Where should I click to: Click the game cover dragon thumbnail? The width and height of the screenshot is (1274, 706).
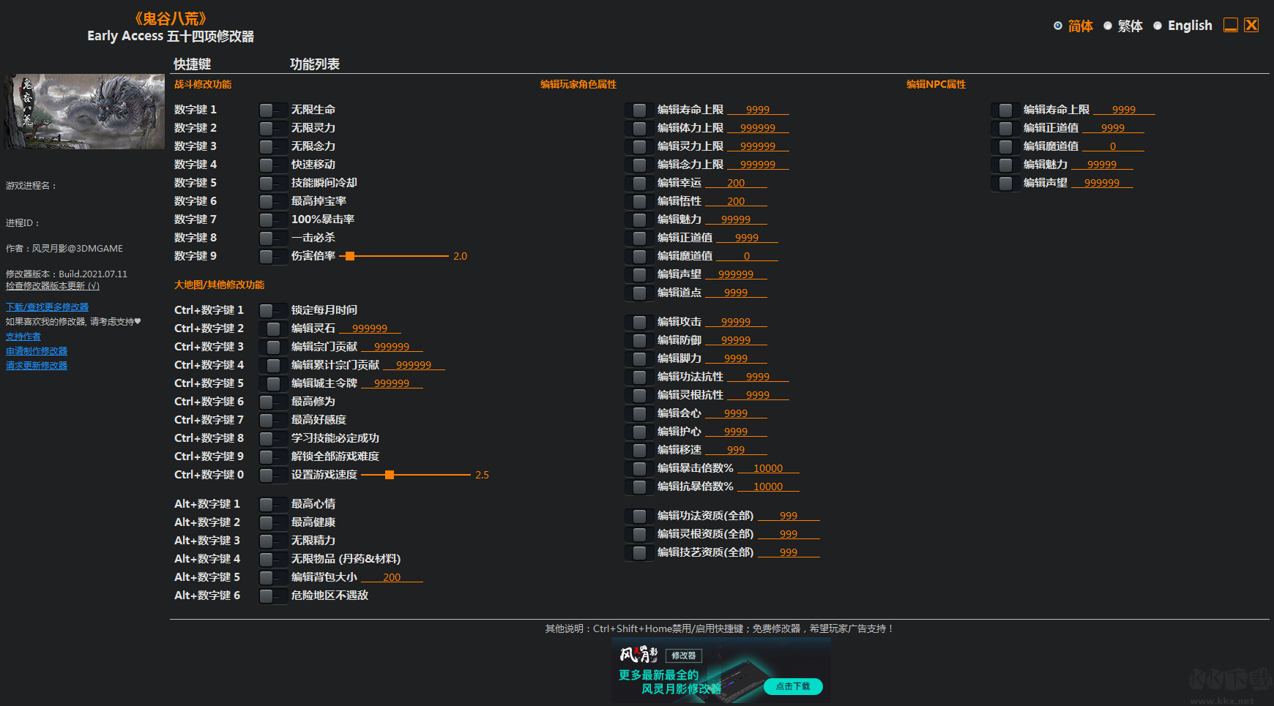click(84, 111)
